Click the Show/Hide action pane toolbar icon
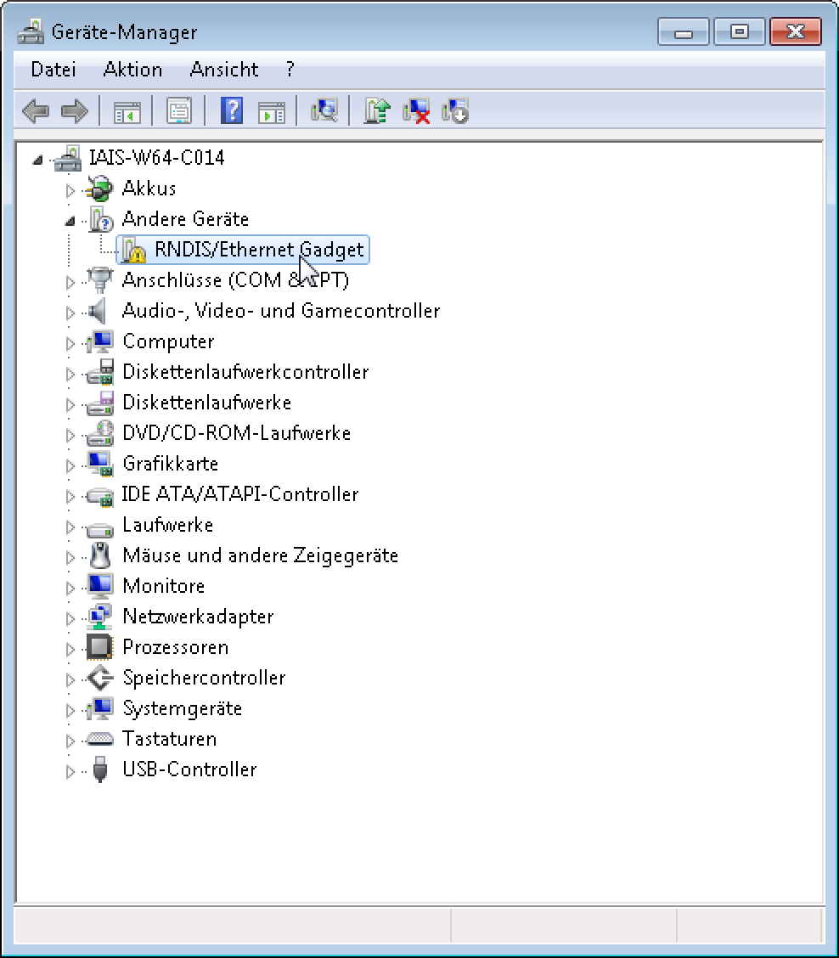Image resolution: width=839 pixels, height=958 pixels. click(272, 110)
